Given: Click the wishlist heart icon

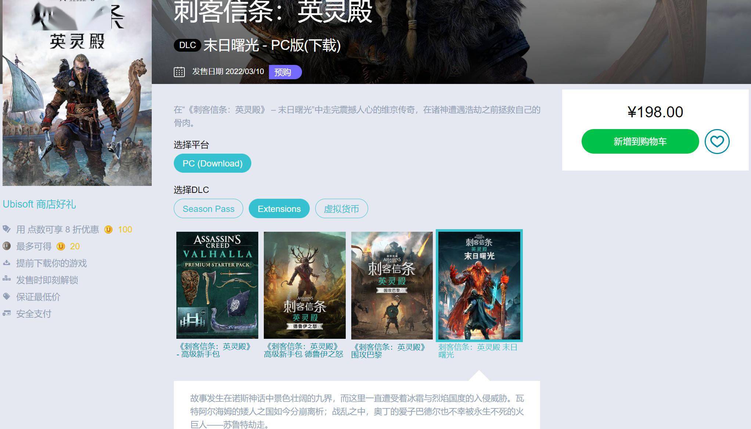Looking at the screenshot, I should click(717, 142).
